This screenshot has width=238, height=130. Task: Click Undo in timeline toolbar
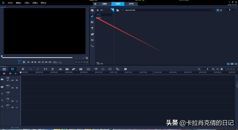(x=30, y=69)
